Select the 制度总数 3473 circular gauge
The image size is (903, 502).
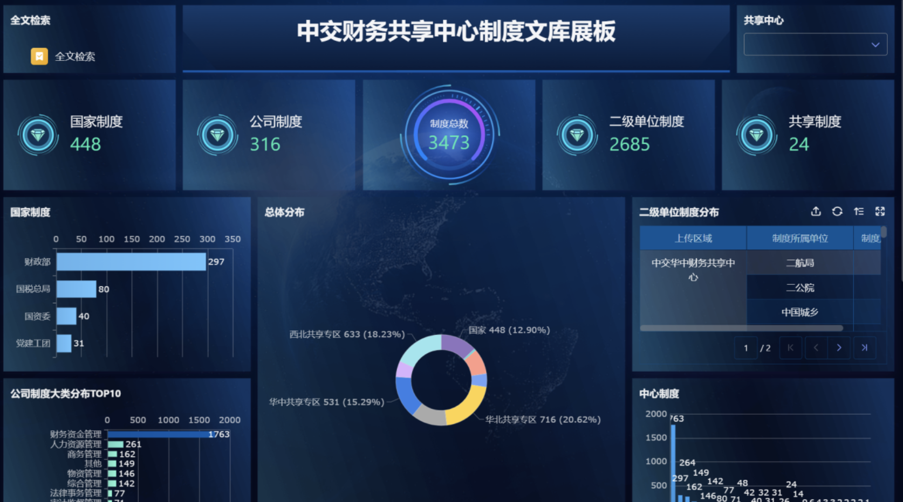(449, 135)
